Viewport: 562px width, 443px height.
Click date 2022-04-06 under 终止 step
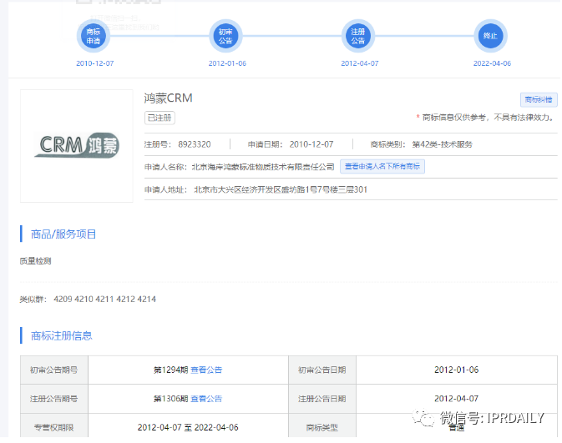tap(492, 63)
